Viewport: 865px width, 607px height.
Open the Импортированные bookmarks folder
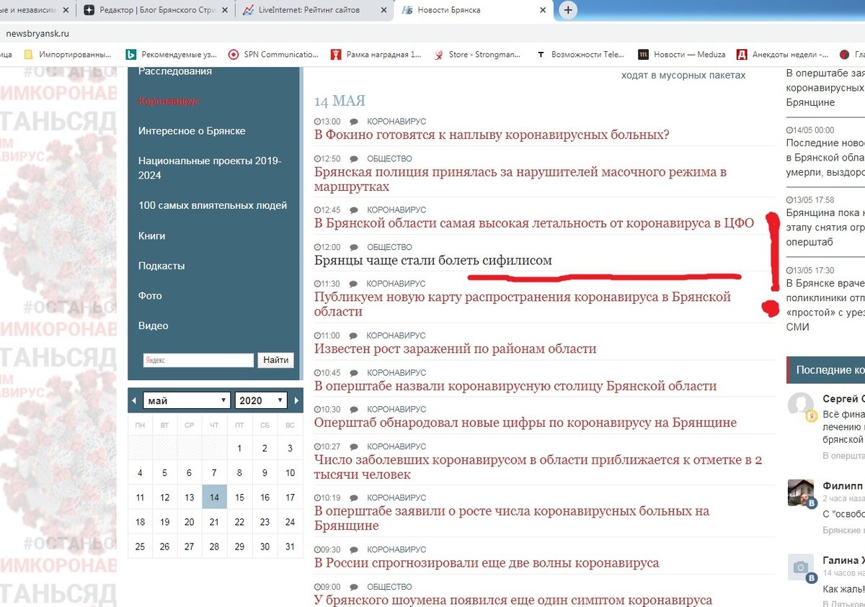pos(68,54)
